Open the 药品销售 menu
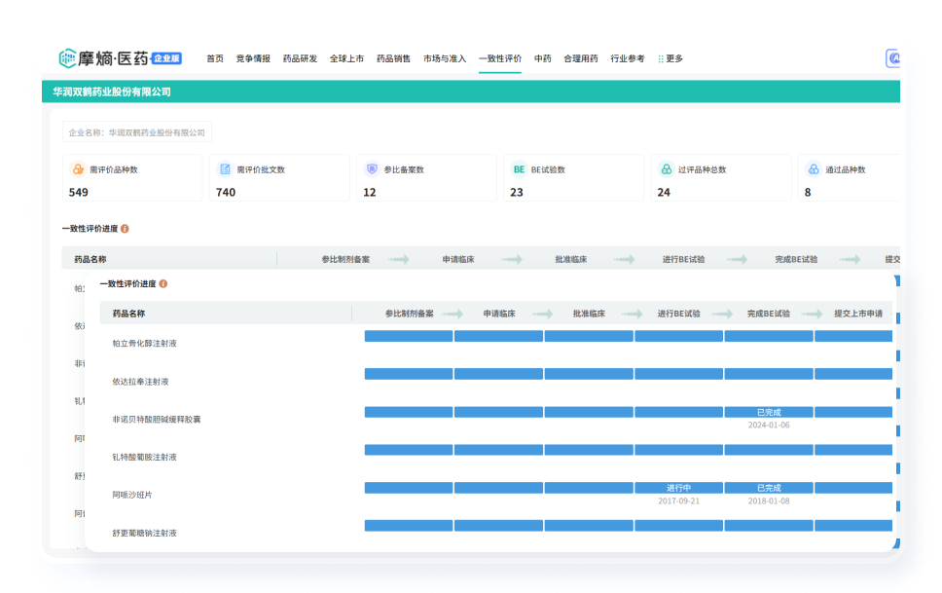Screen dimensions: 942x593 393,58
